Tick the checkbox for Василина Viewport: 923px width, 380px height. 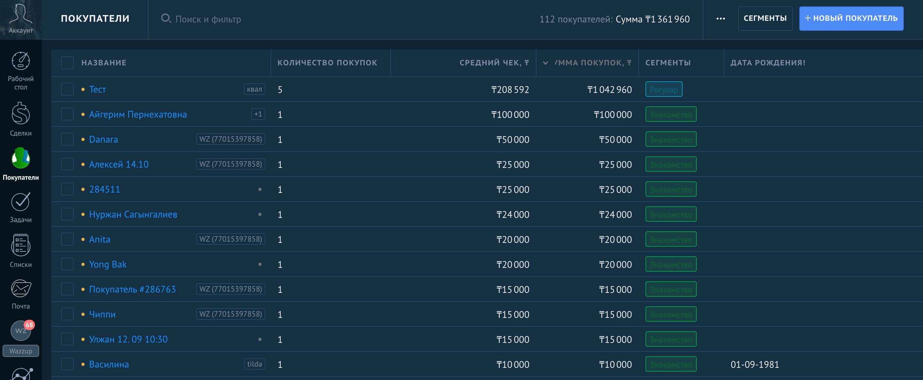click(x=67, y=364)
